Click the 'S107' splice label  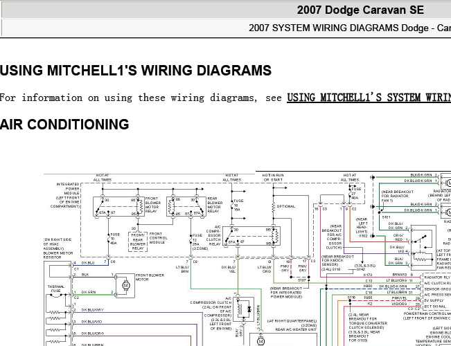[302, 280]
